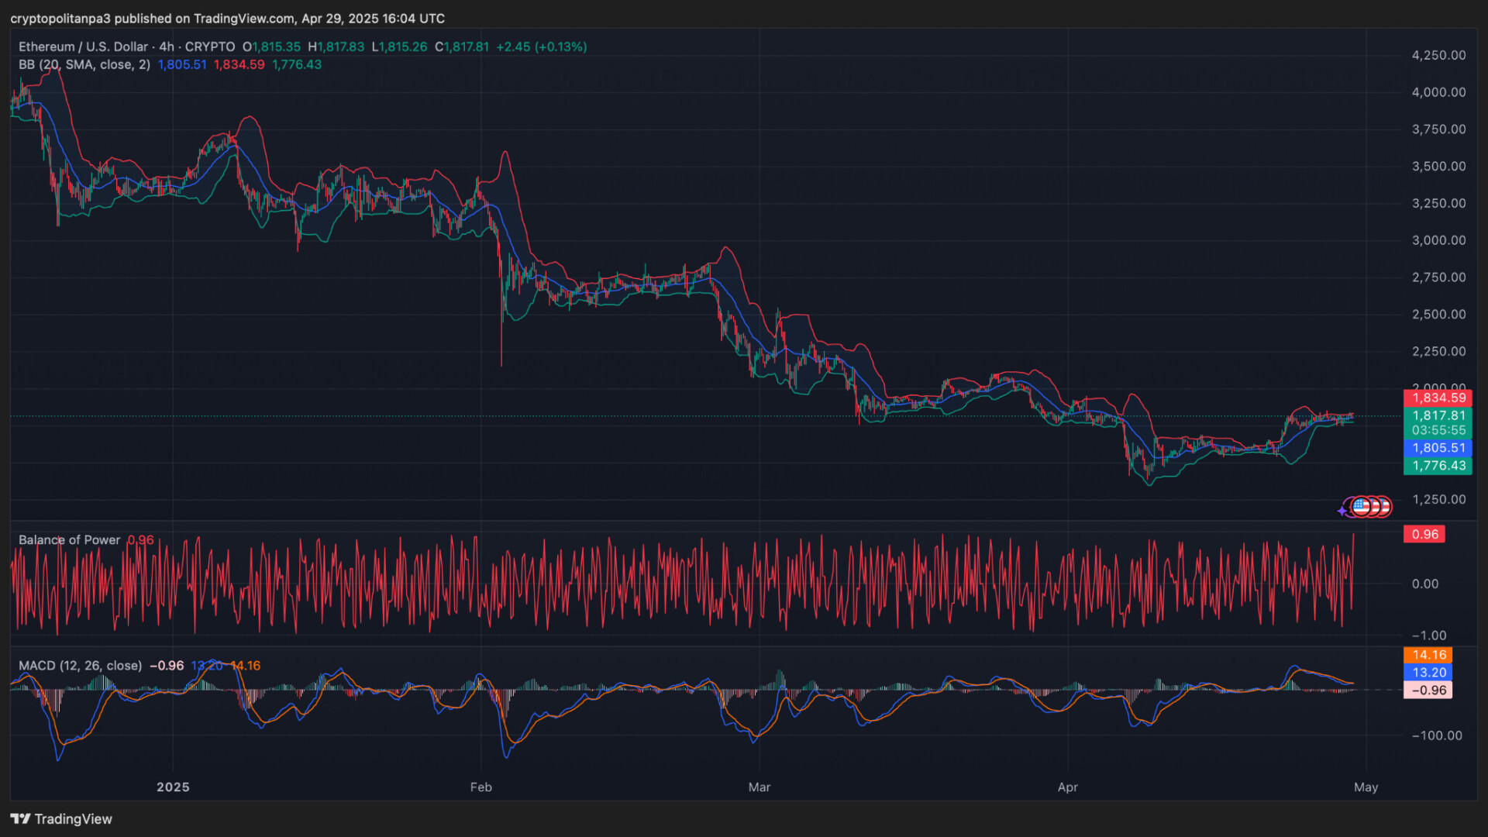
Task: Click the May label on time axis
Action: tap(1366, 787)
